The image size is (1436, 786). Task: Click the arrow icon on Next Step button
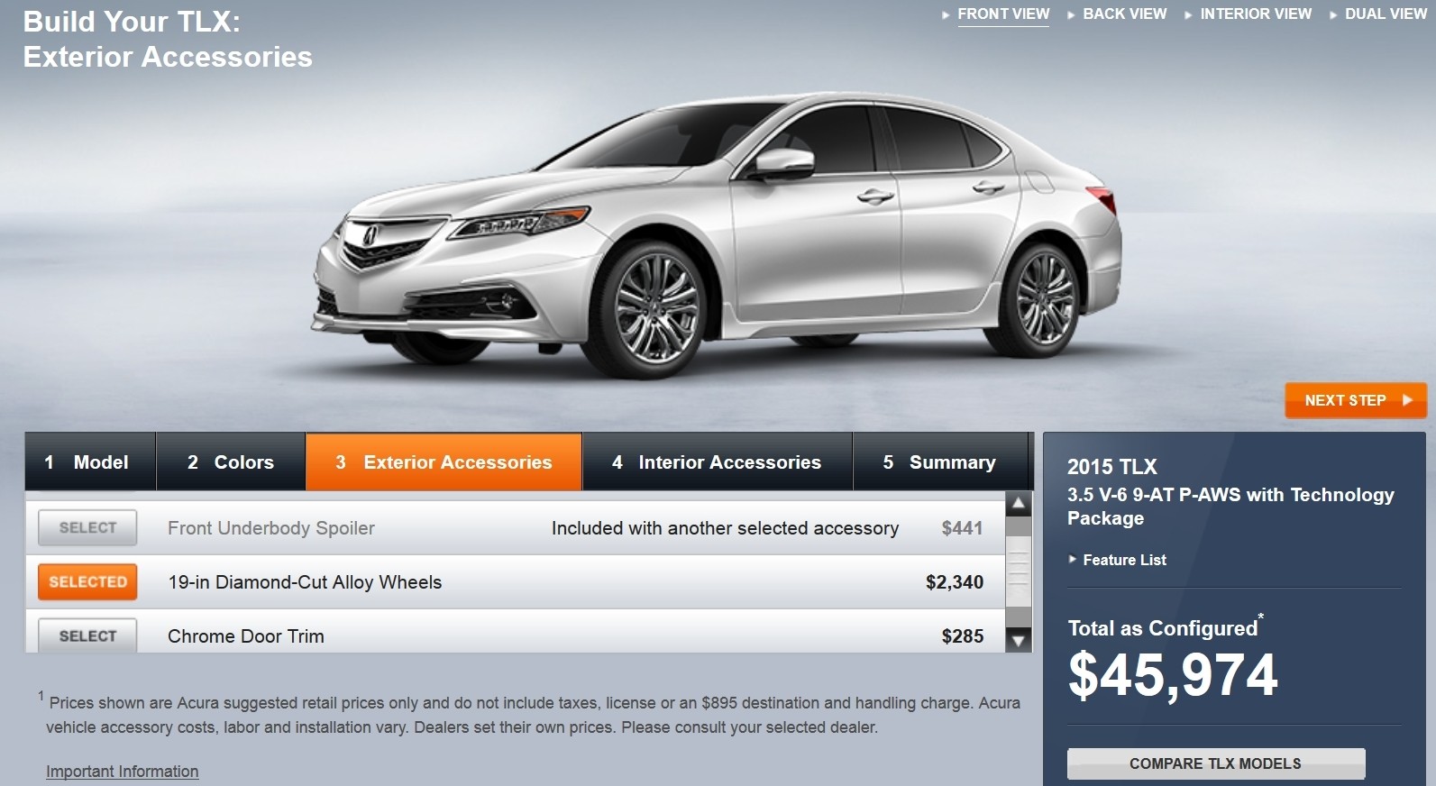click(1407, 400)
